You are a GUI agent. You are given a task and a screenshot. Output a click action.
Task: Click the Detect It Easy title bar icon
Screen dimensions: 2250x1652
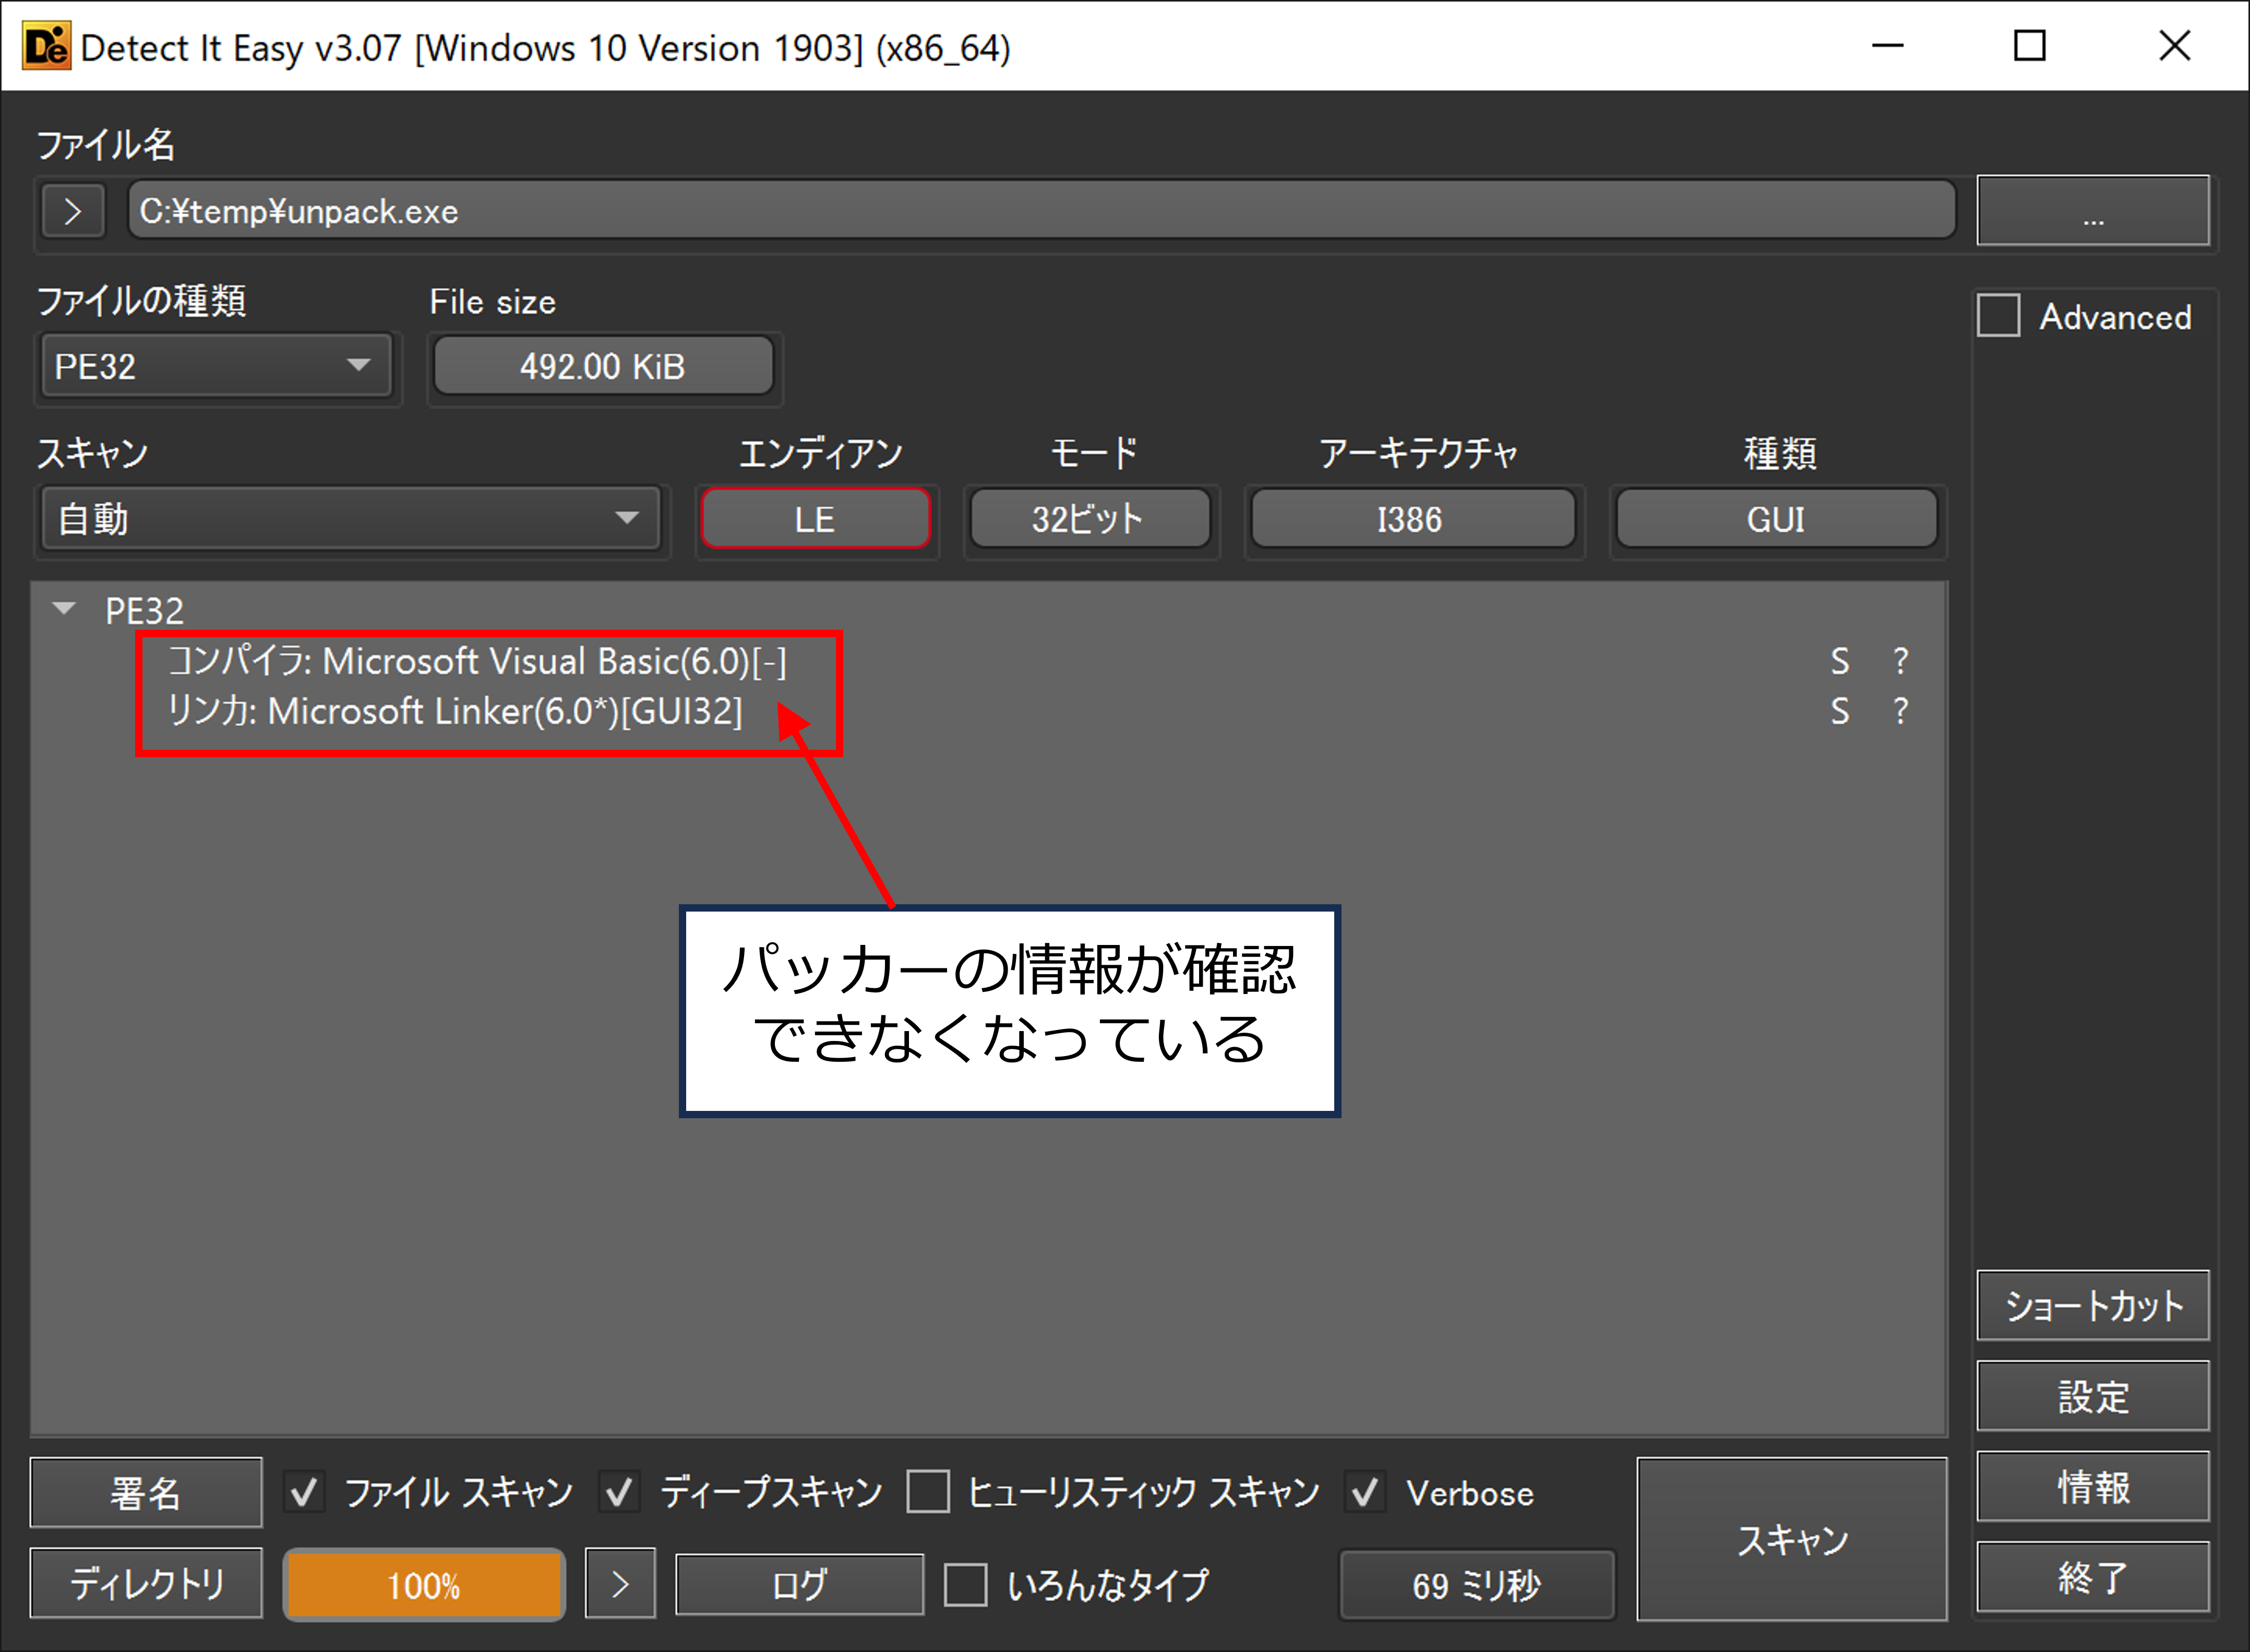coord(46,46)
